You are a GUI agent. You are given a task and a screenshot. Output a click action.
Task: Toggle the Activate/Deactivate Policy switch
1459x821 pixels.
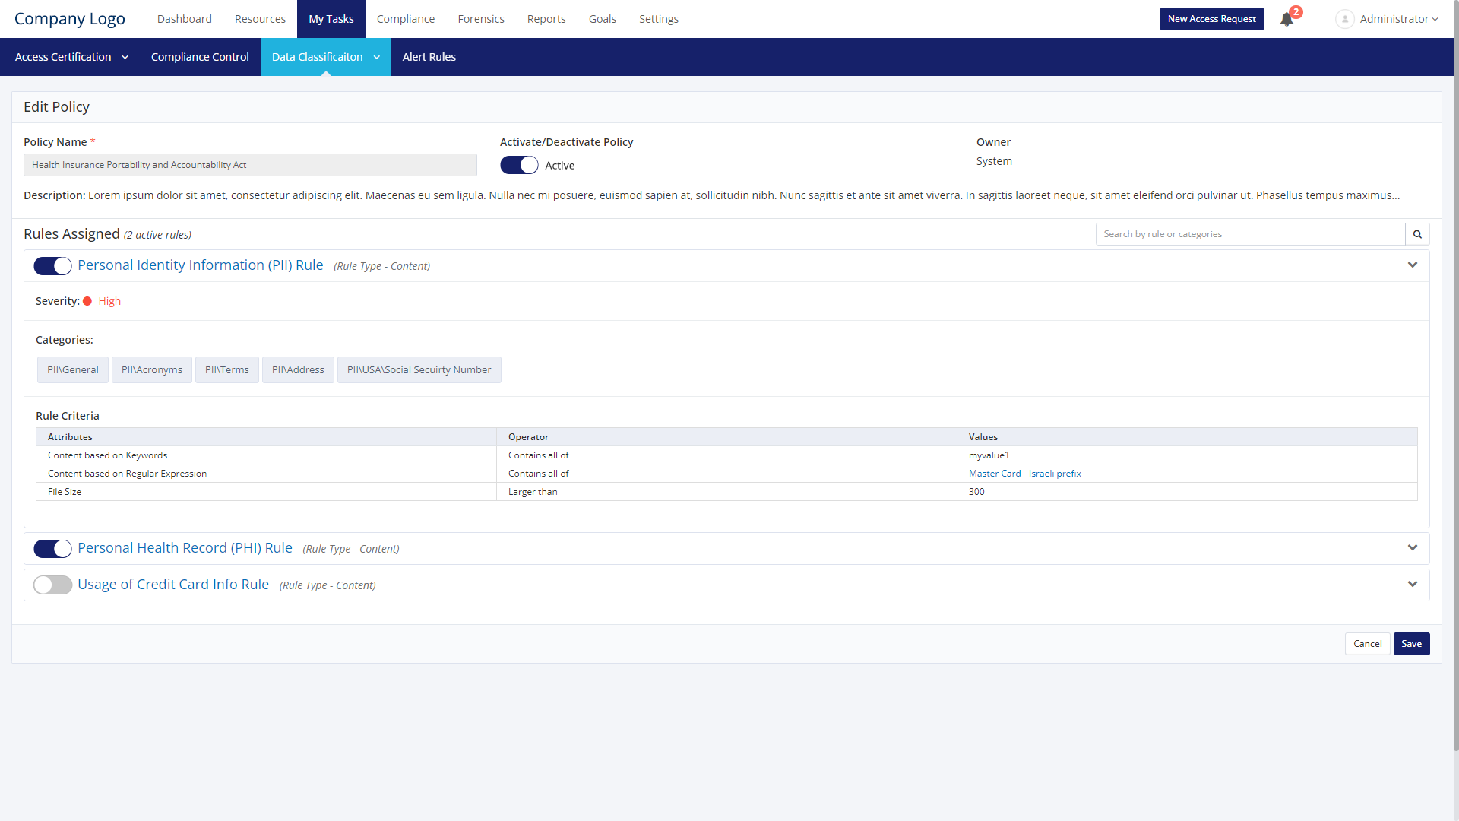519,165
